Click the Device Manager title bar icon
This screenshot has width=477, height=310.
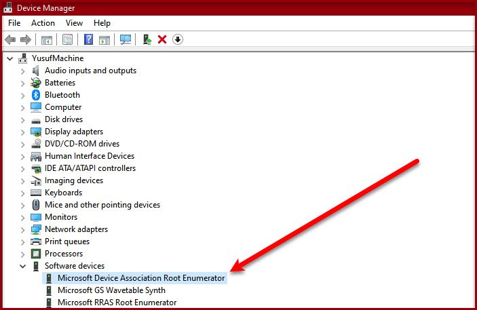pyautogui.click(x=8, y=8)
